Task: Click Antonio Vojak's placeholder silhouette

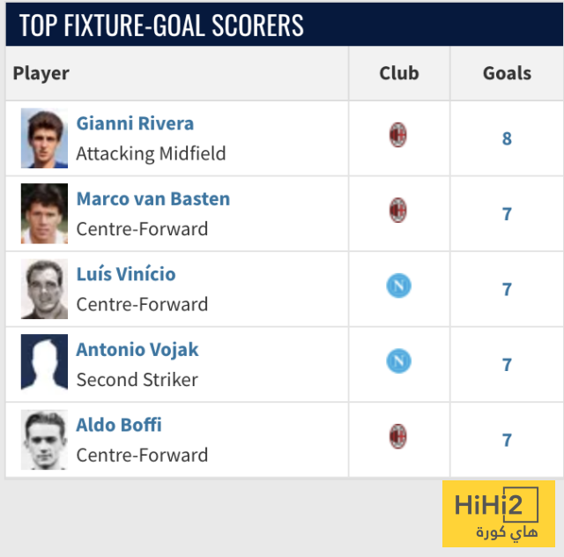Action: pyautogui.click(x=44, y=364)
